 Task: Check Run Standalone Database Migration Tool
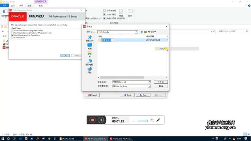tap(12, 33)
